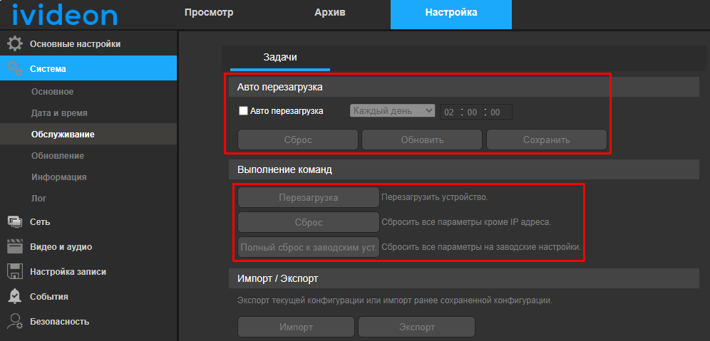
Task: Click the user-gear icon beside Безопасность
Action: (15, 322)
